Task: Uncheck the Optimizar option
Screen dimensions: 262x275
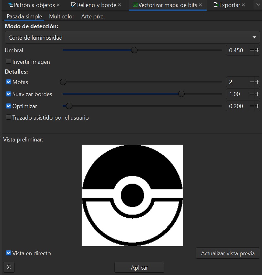Action: coord(8,106)
